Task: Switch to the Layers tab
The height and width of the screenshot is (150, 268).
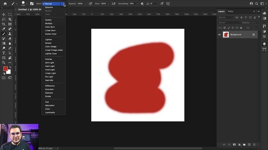Action: (221, 11)
